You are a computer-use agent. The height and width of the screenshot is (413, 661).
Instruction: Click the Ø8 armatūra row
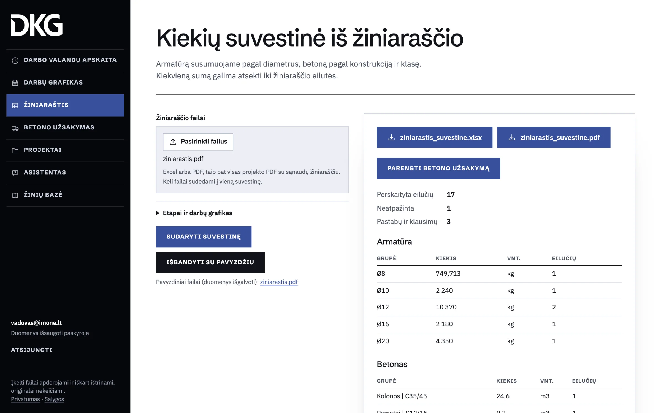coord(499,274)
